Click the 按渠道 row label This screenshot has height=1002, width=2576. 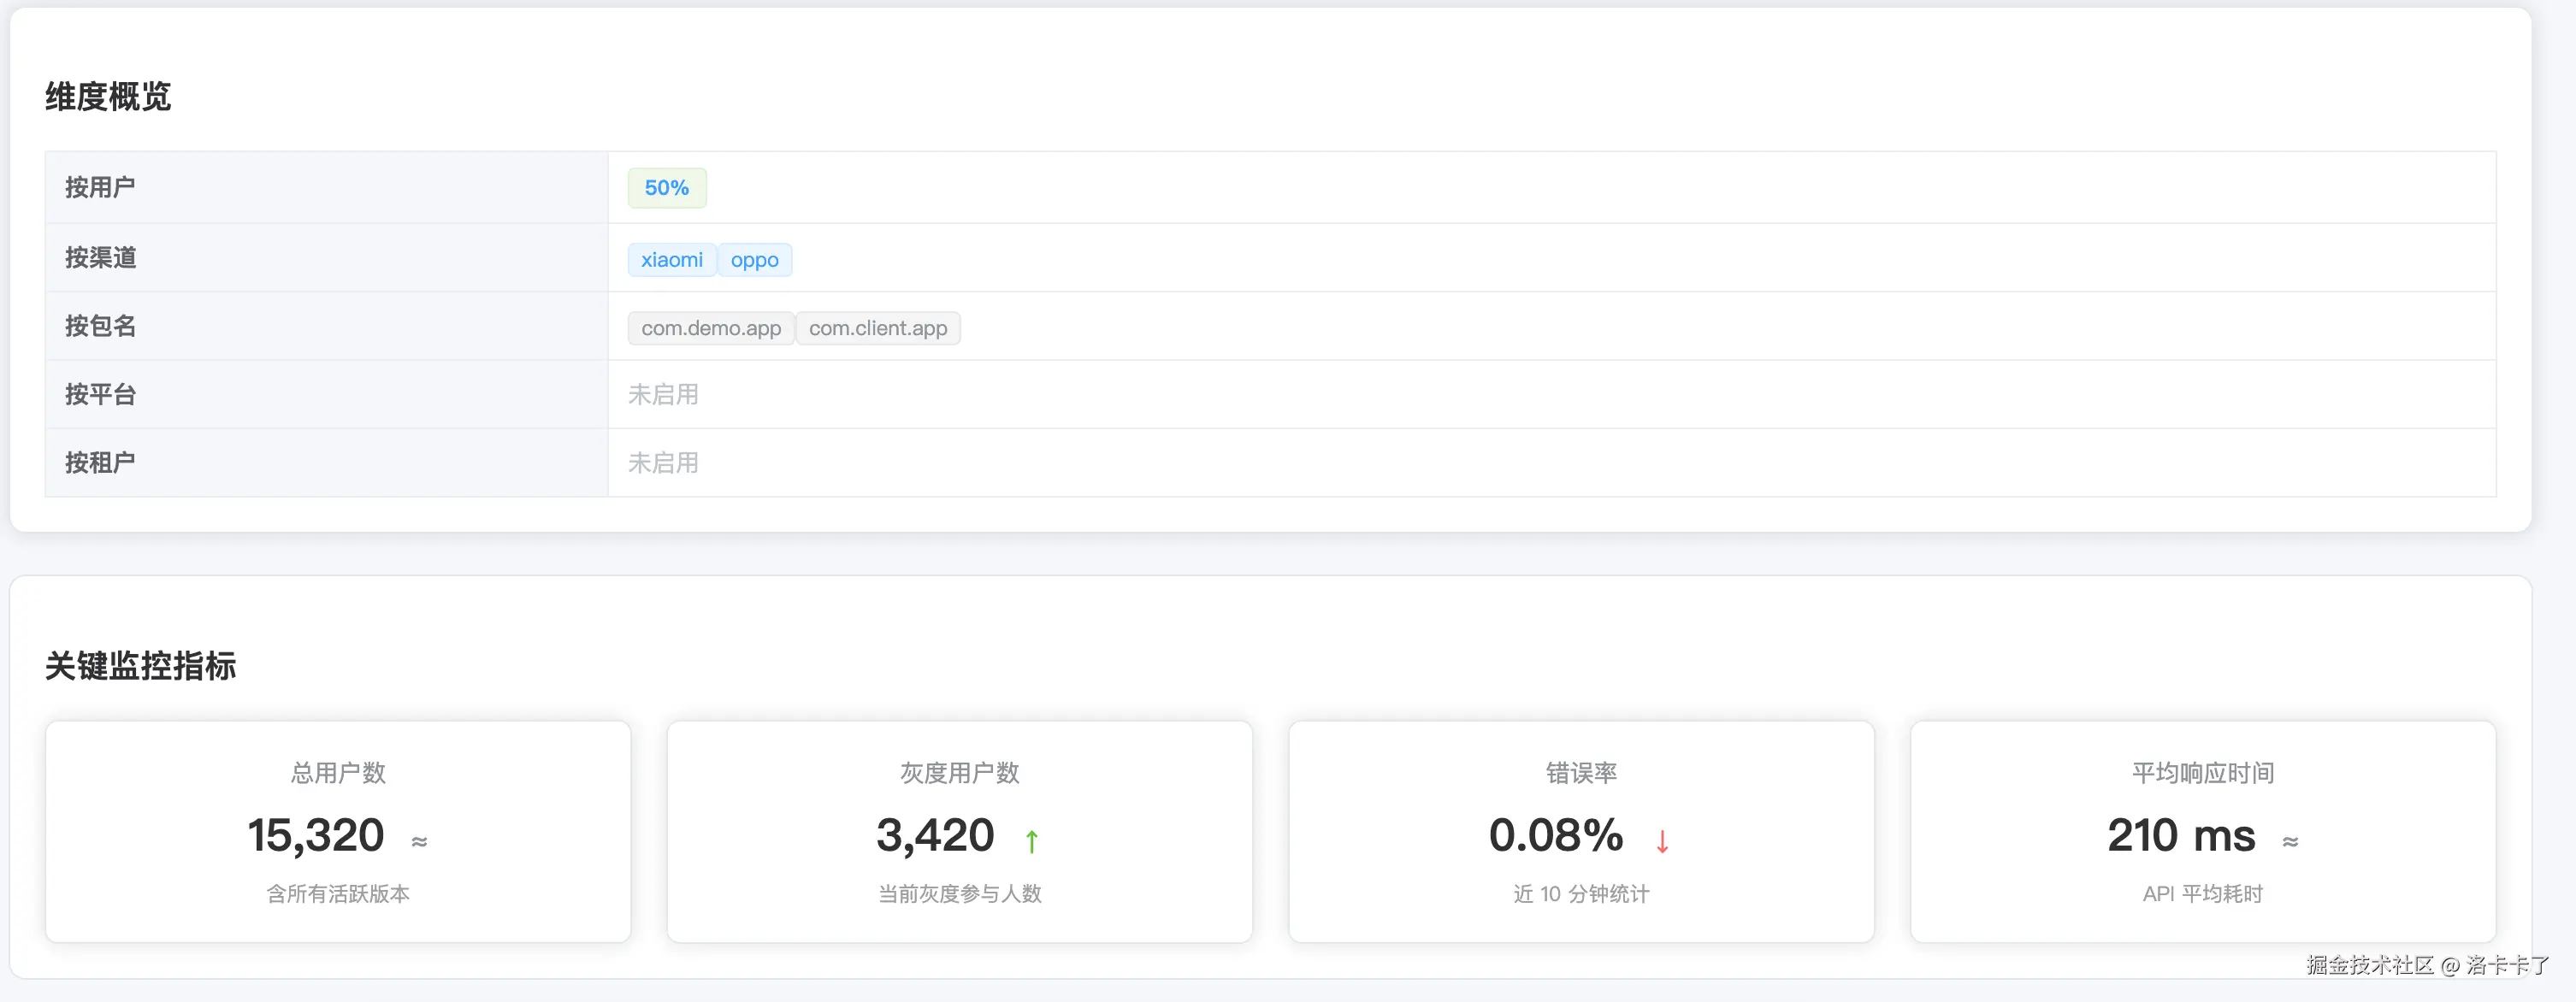tap(100, 257)
